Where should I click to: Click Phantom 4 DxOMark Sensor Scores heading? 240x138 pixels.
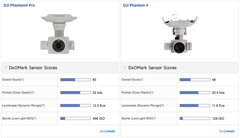click(153, 68)
